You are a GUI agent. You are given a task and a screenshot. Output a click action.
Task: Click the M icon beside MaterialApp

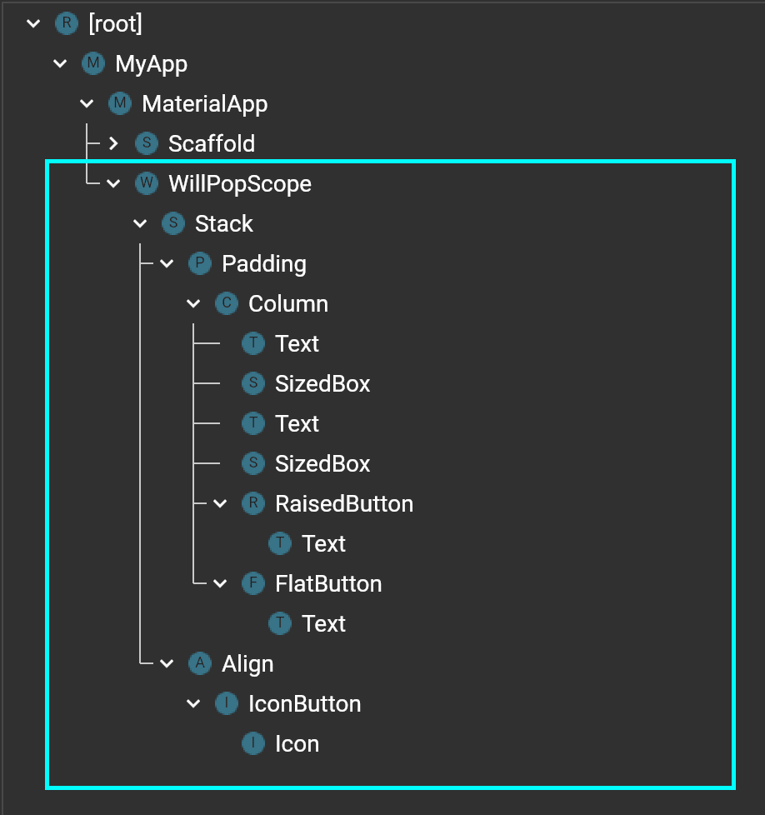(x=120, y=103)
